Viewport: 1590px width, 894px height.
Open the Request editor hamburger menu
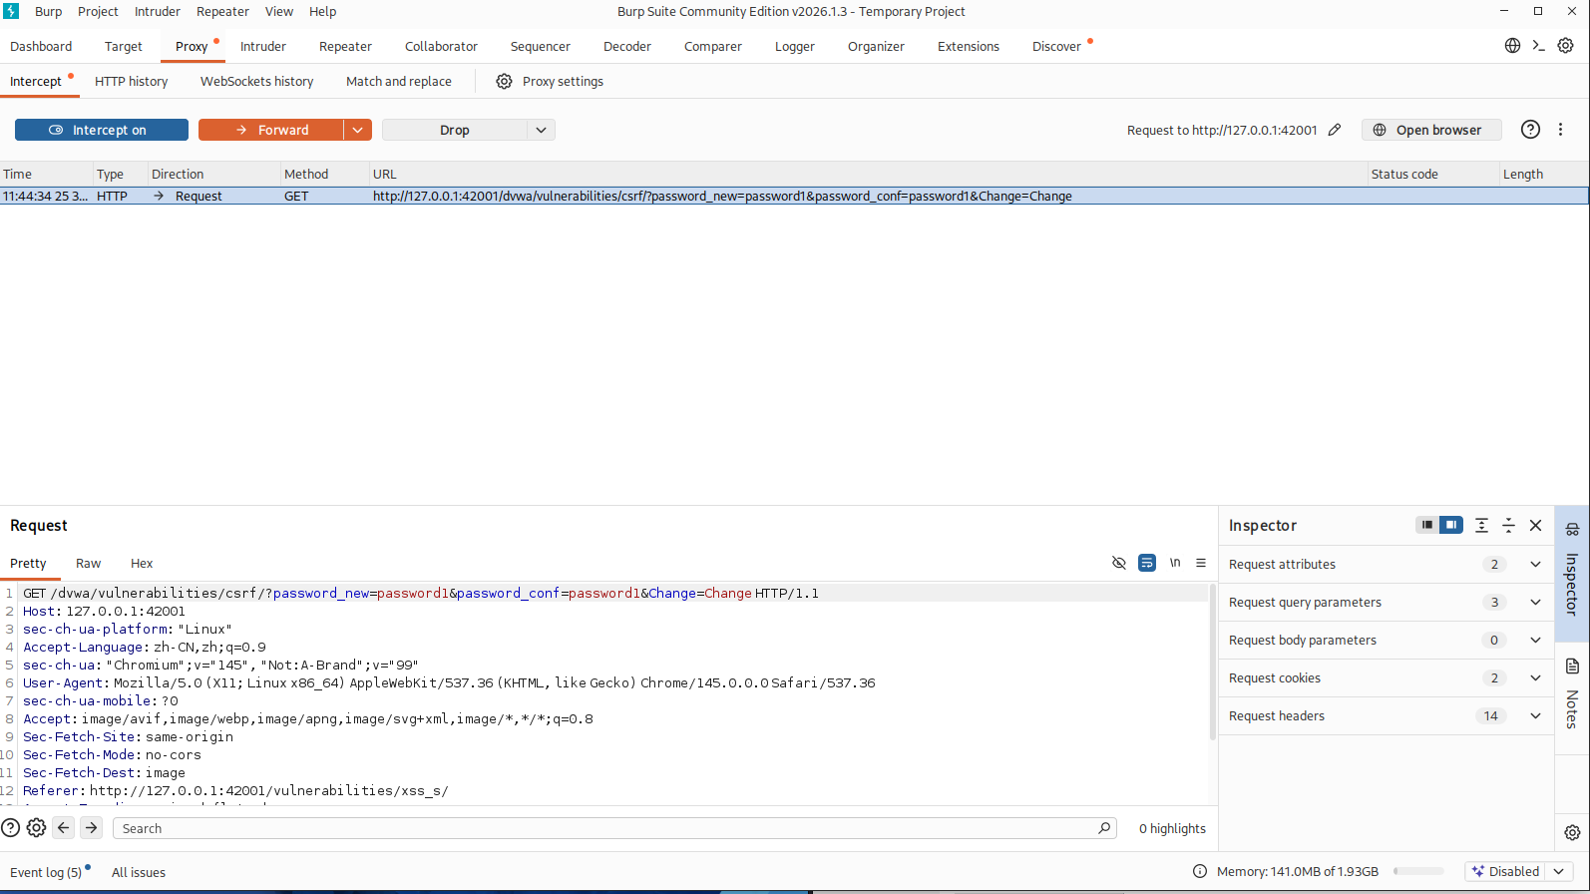(x=1201, y=563)
